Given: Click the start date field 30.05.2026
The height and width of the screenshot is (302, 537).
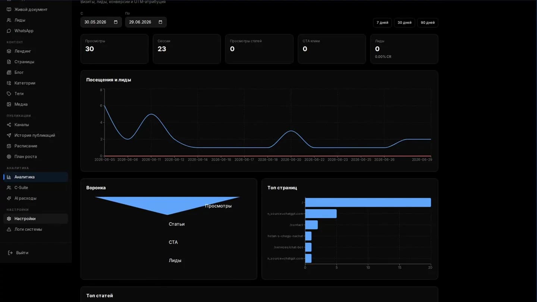Looking at the screenshot, I should click(x=101, y=22).
